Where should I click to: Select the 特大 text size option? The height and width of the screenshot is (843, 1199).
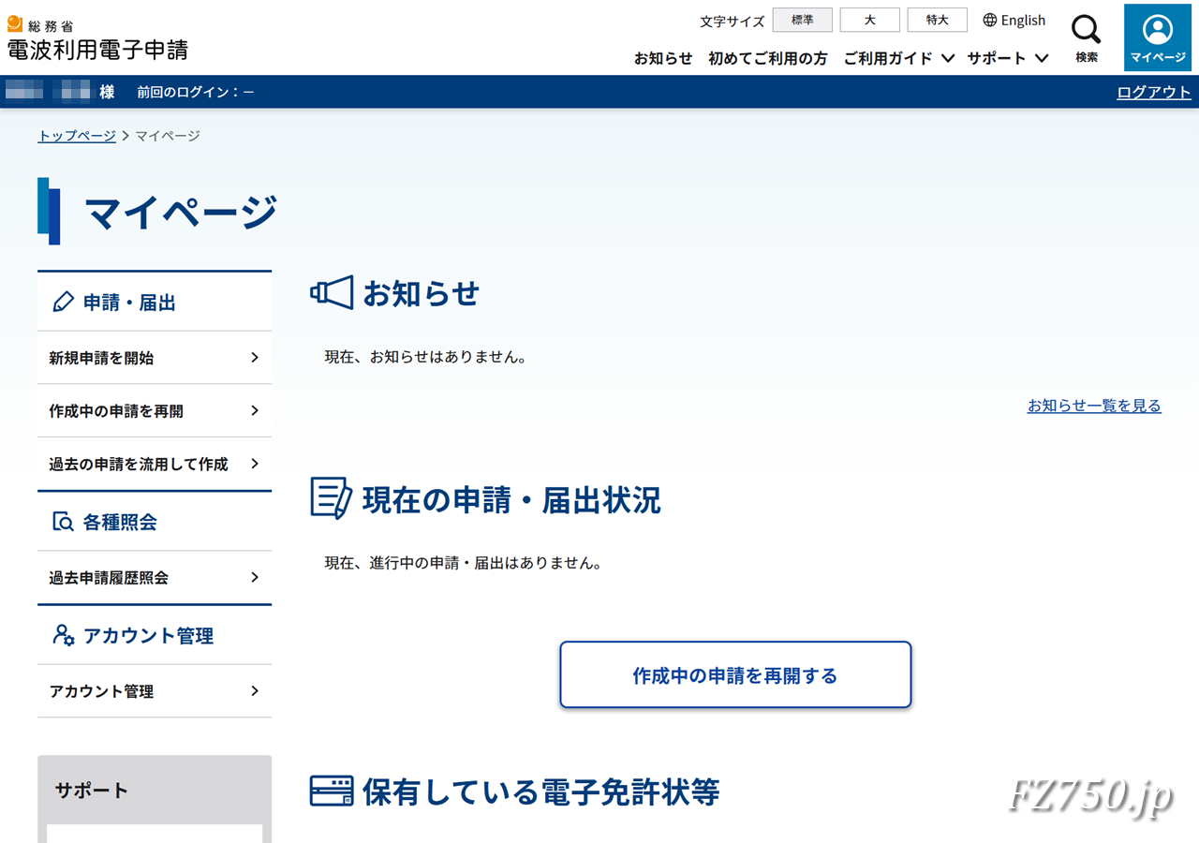[x=937, y=20]
